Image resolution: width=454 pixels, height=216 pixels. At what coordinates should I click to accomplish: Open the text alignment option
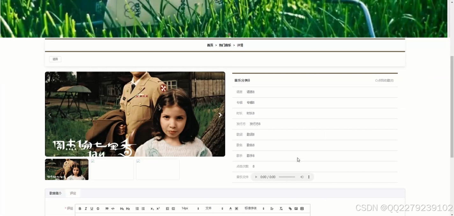click(272, 209)
